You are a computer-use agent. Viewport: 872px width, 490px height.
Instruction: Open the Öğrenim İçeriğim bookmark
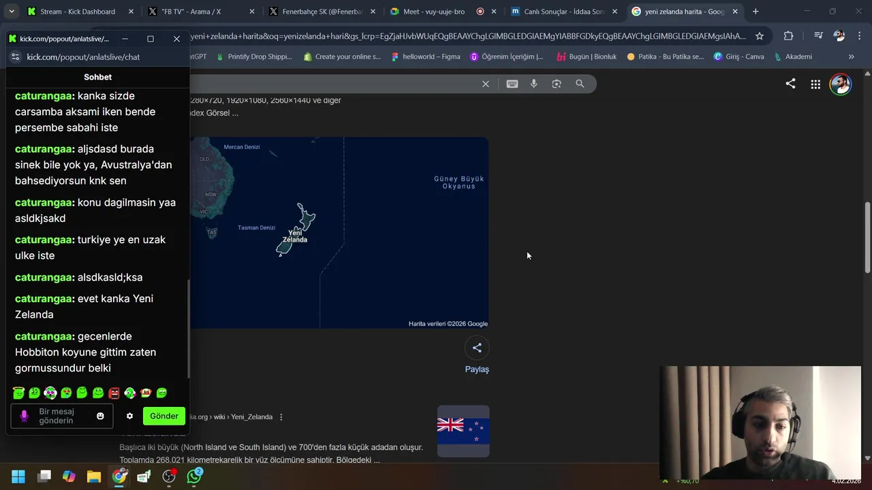(x=507, y=56)
